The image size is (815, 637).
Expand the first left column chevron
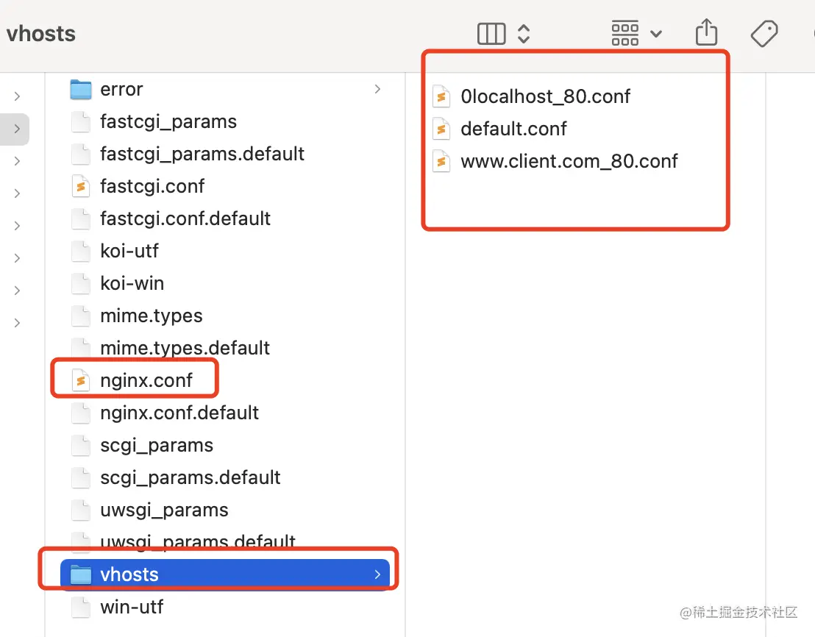[17, 96]
